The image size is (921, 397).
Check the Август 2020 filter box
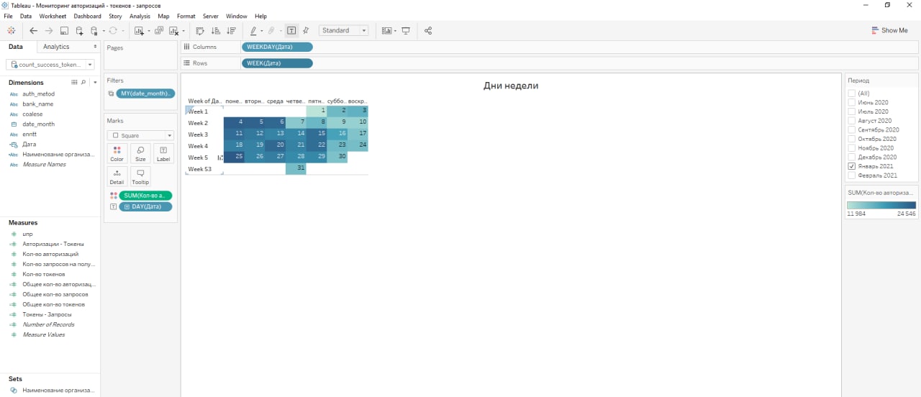tap(852, 121)
